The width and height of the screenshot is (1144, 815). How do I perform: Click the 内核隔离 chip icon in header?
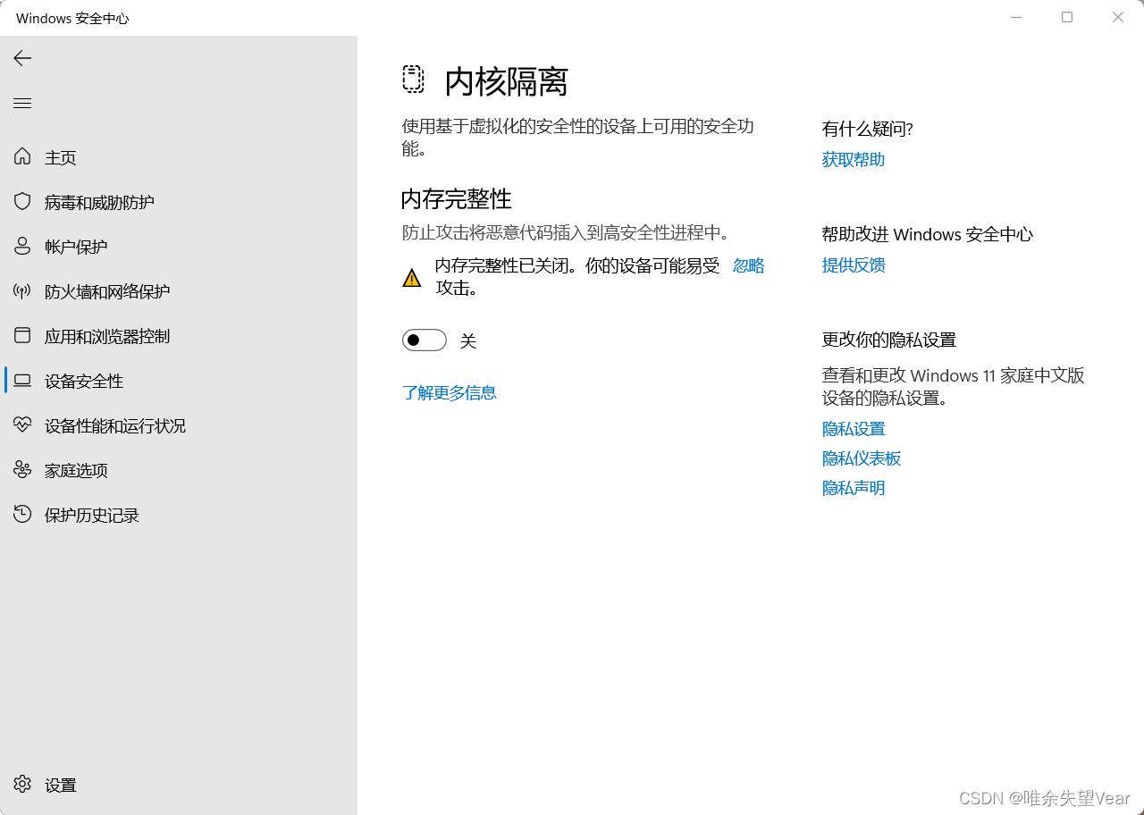click(x=413, y=80)
